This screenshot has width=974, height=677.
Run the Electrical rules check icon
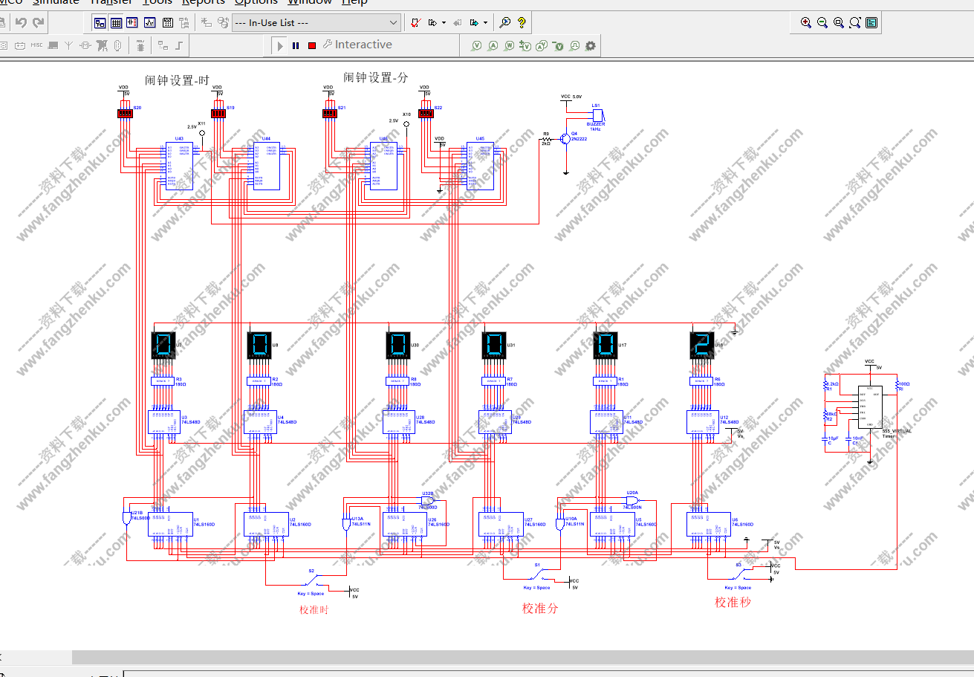(415, 22)
